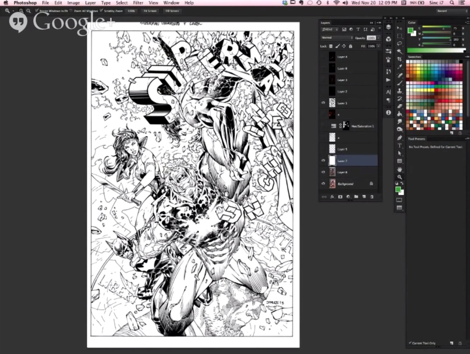Enable Zoom All Windows checkbox
This screenshot has height=354, width=470.
coord(71,11)
